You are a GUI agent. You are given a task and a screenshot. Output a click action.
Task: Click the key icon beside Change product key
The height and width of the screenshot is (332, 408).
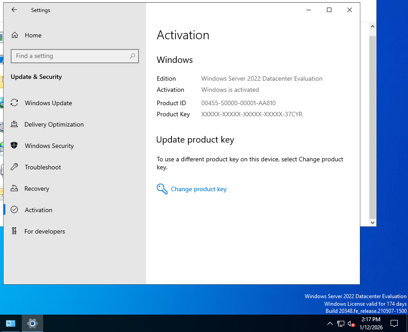coord(162,189)
